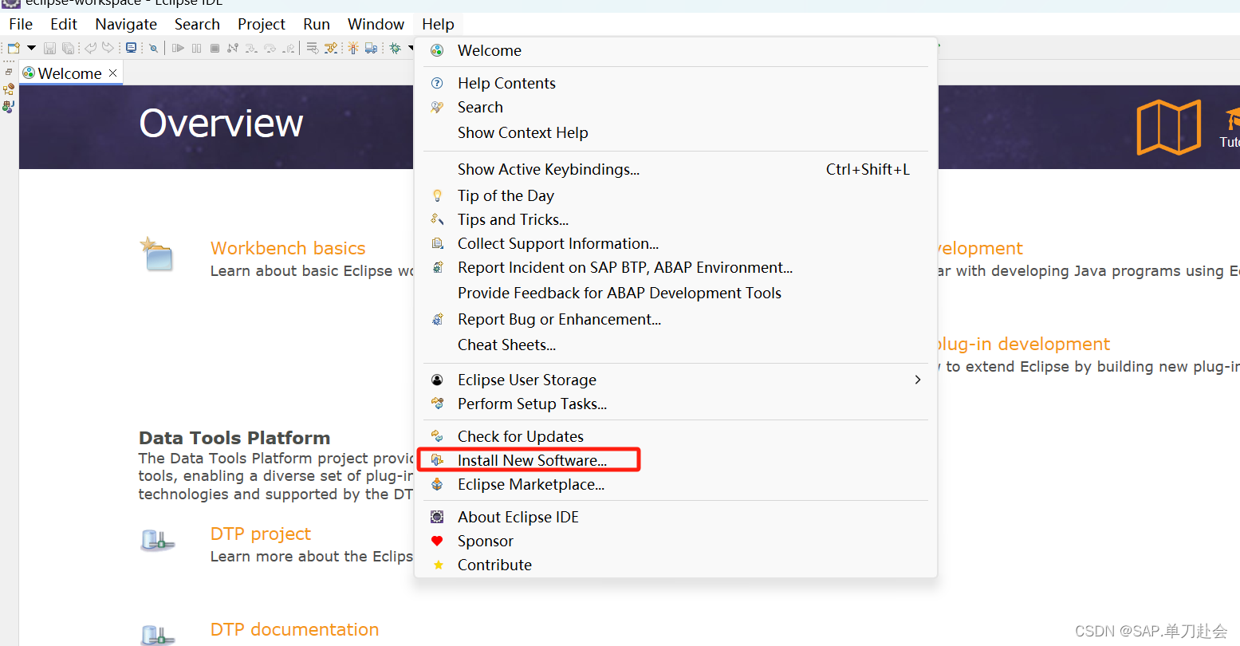This screenshot has width=1240, height=646.
Task: Click the orange map Overview icon
Action: coord(1168,127)
